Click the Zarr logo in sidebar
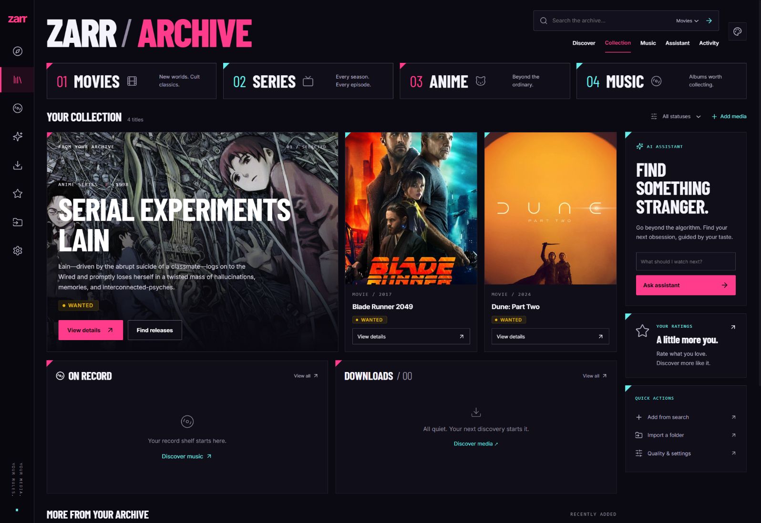Screen dimensions: 761x523 tap(18, 19)
